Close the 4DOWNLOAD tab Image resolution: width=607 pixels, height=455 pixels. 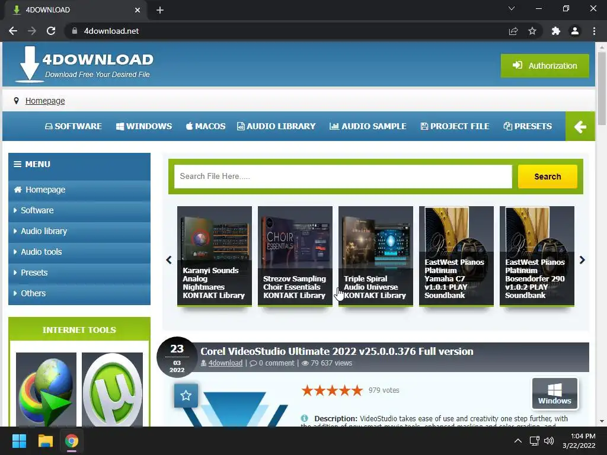tap(138, 10)
